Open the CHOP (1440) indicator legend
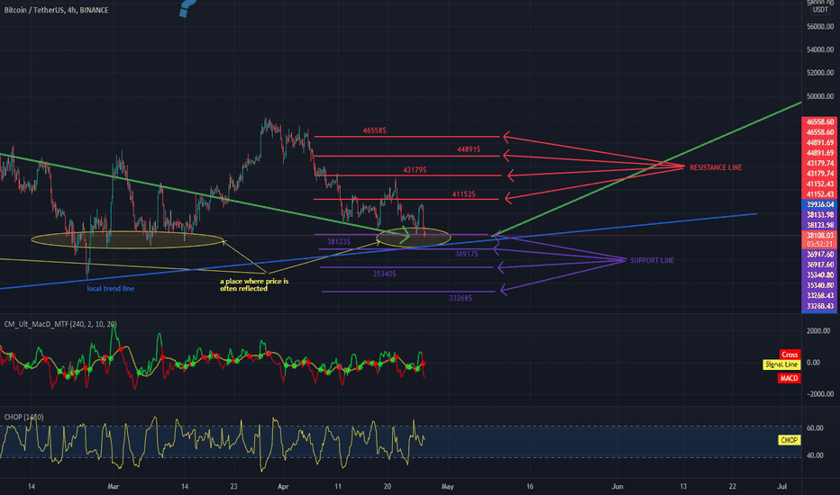The height and width of the screenshot is (495, 840). tap(24, 417)
